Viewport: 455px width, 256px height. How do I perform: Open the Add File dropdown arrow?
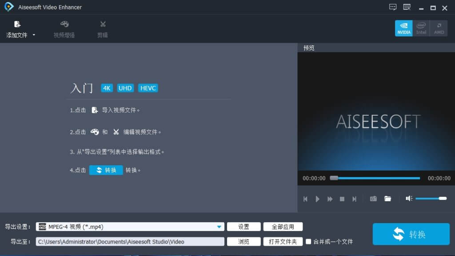(x=34, y=35)
